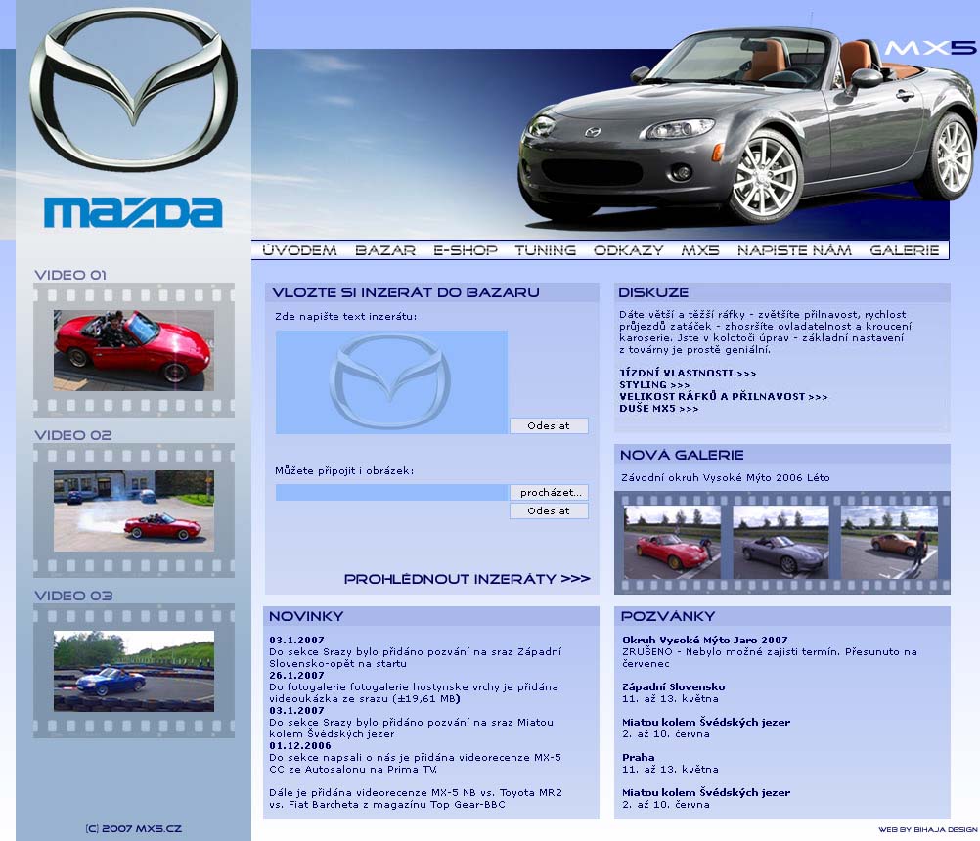
Task: Open VELIKOST RÁFKŮ A PŘILNAVOST link
Action: coord(723,397)
